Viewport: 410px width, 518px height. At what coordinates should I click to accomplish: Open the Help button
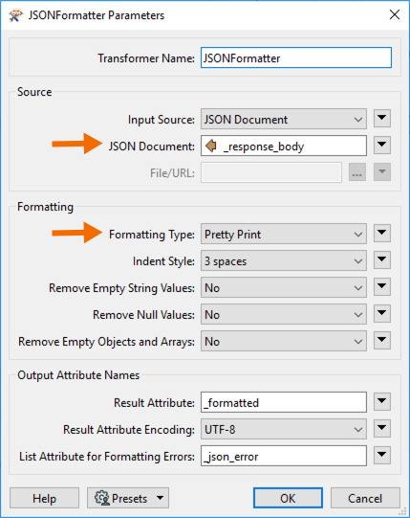[44, 498]
